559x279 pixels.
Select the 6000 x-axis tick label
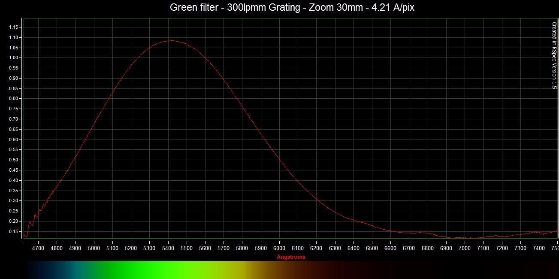click(x=279, y=248)
